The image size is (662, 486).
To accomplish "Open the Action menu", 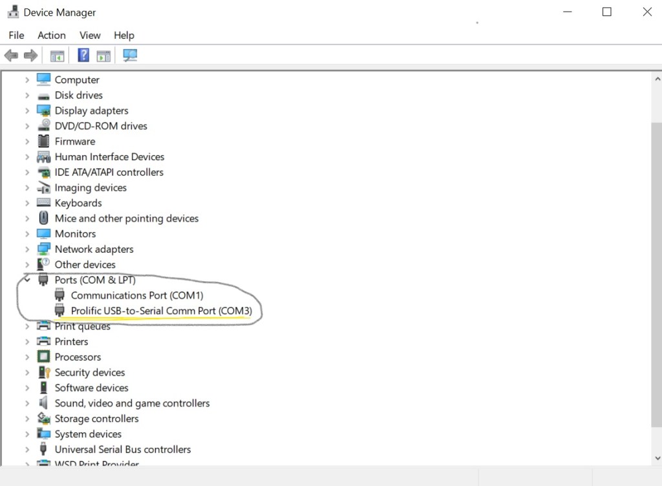I will point(51,36).
